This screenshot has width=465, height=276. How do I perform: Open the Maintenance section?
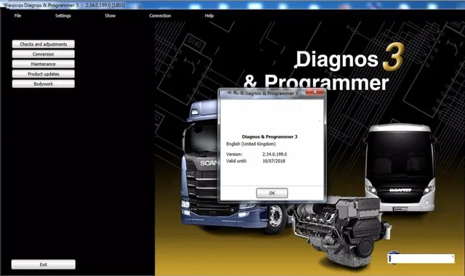pyautogui.click(x=44, y=64)
